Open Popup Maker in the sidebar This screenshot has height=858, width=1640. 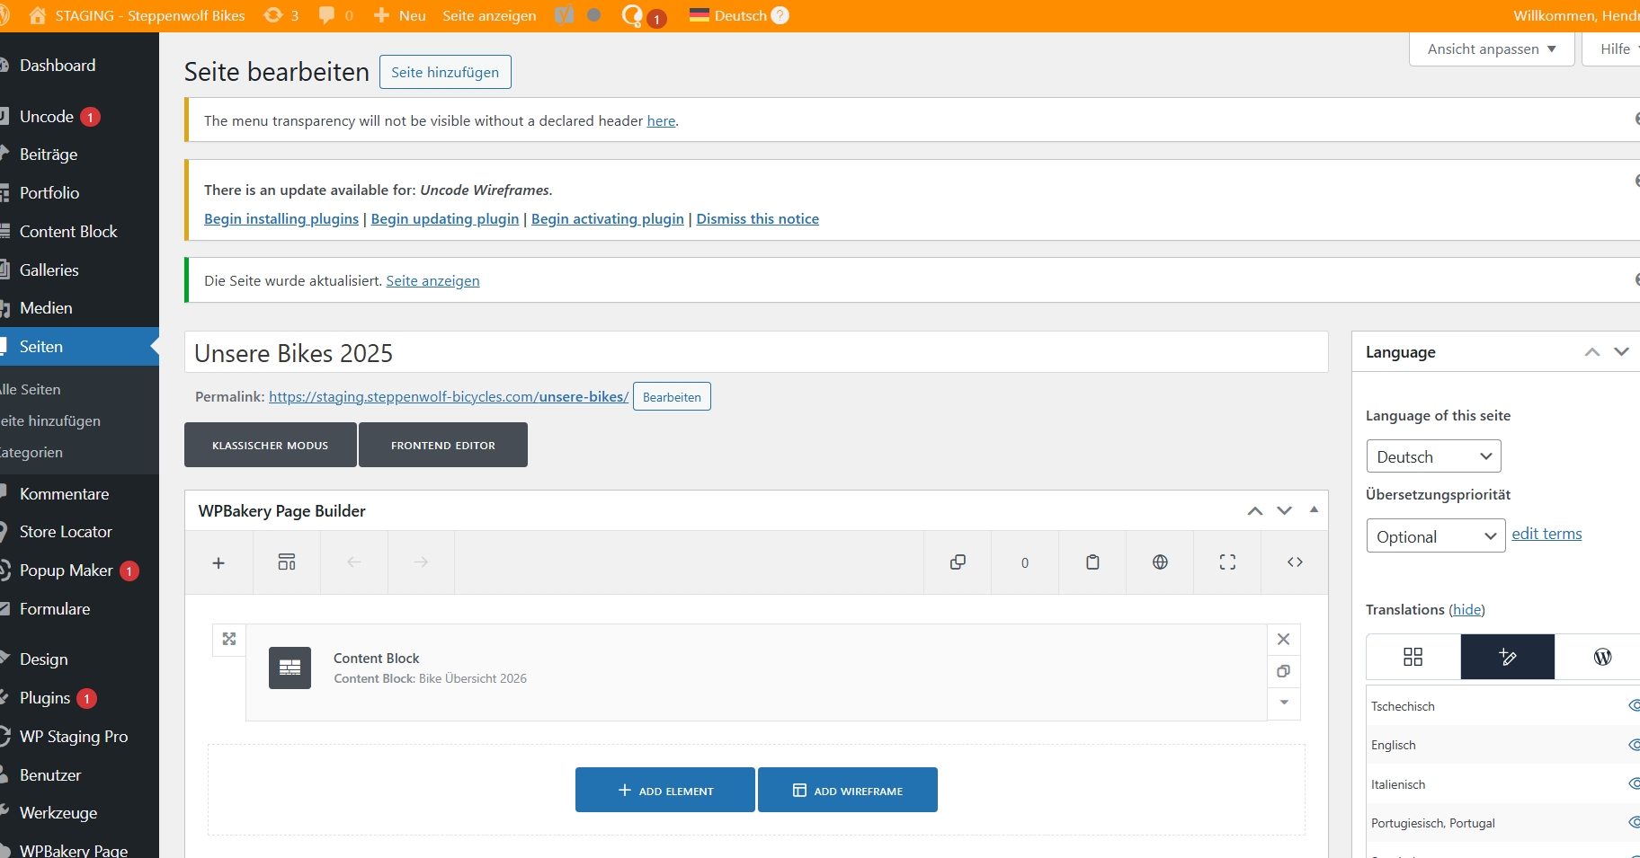click(x=67, y=571)
